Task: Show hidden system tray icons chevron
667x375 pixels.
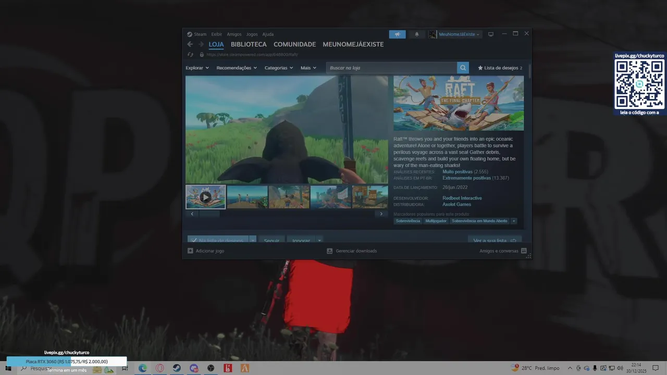Action: click(570, 368)
